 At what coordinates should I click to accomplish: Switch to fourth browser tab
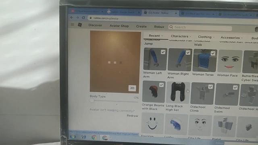198,14
